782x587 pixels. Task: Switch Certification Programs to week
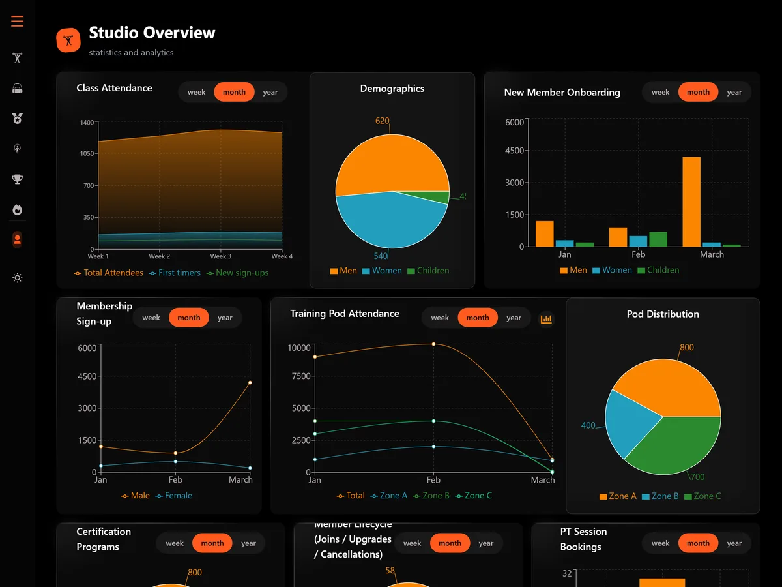[x=174, y=543]
